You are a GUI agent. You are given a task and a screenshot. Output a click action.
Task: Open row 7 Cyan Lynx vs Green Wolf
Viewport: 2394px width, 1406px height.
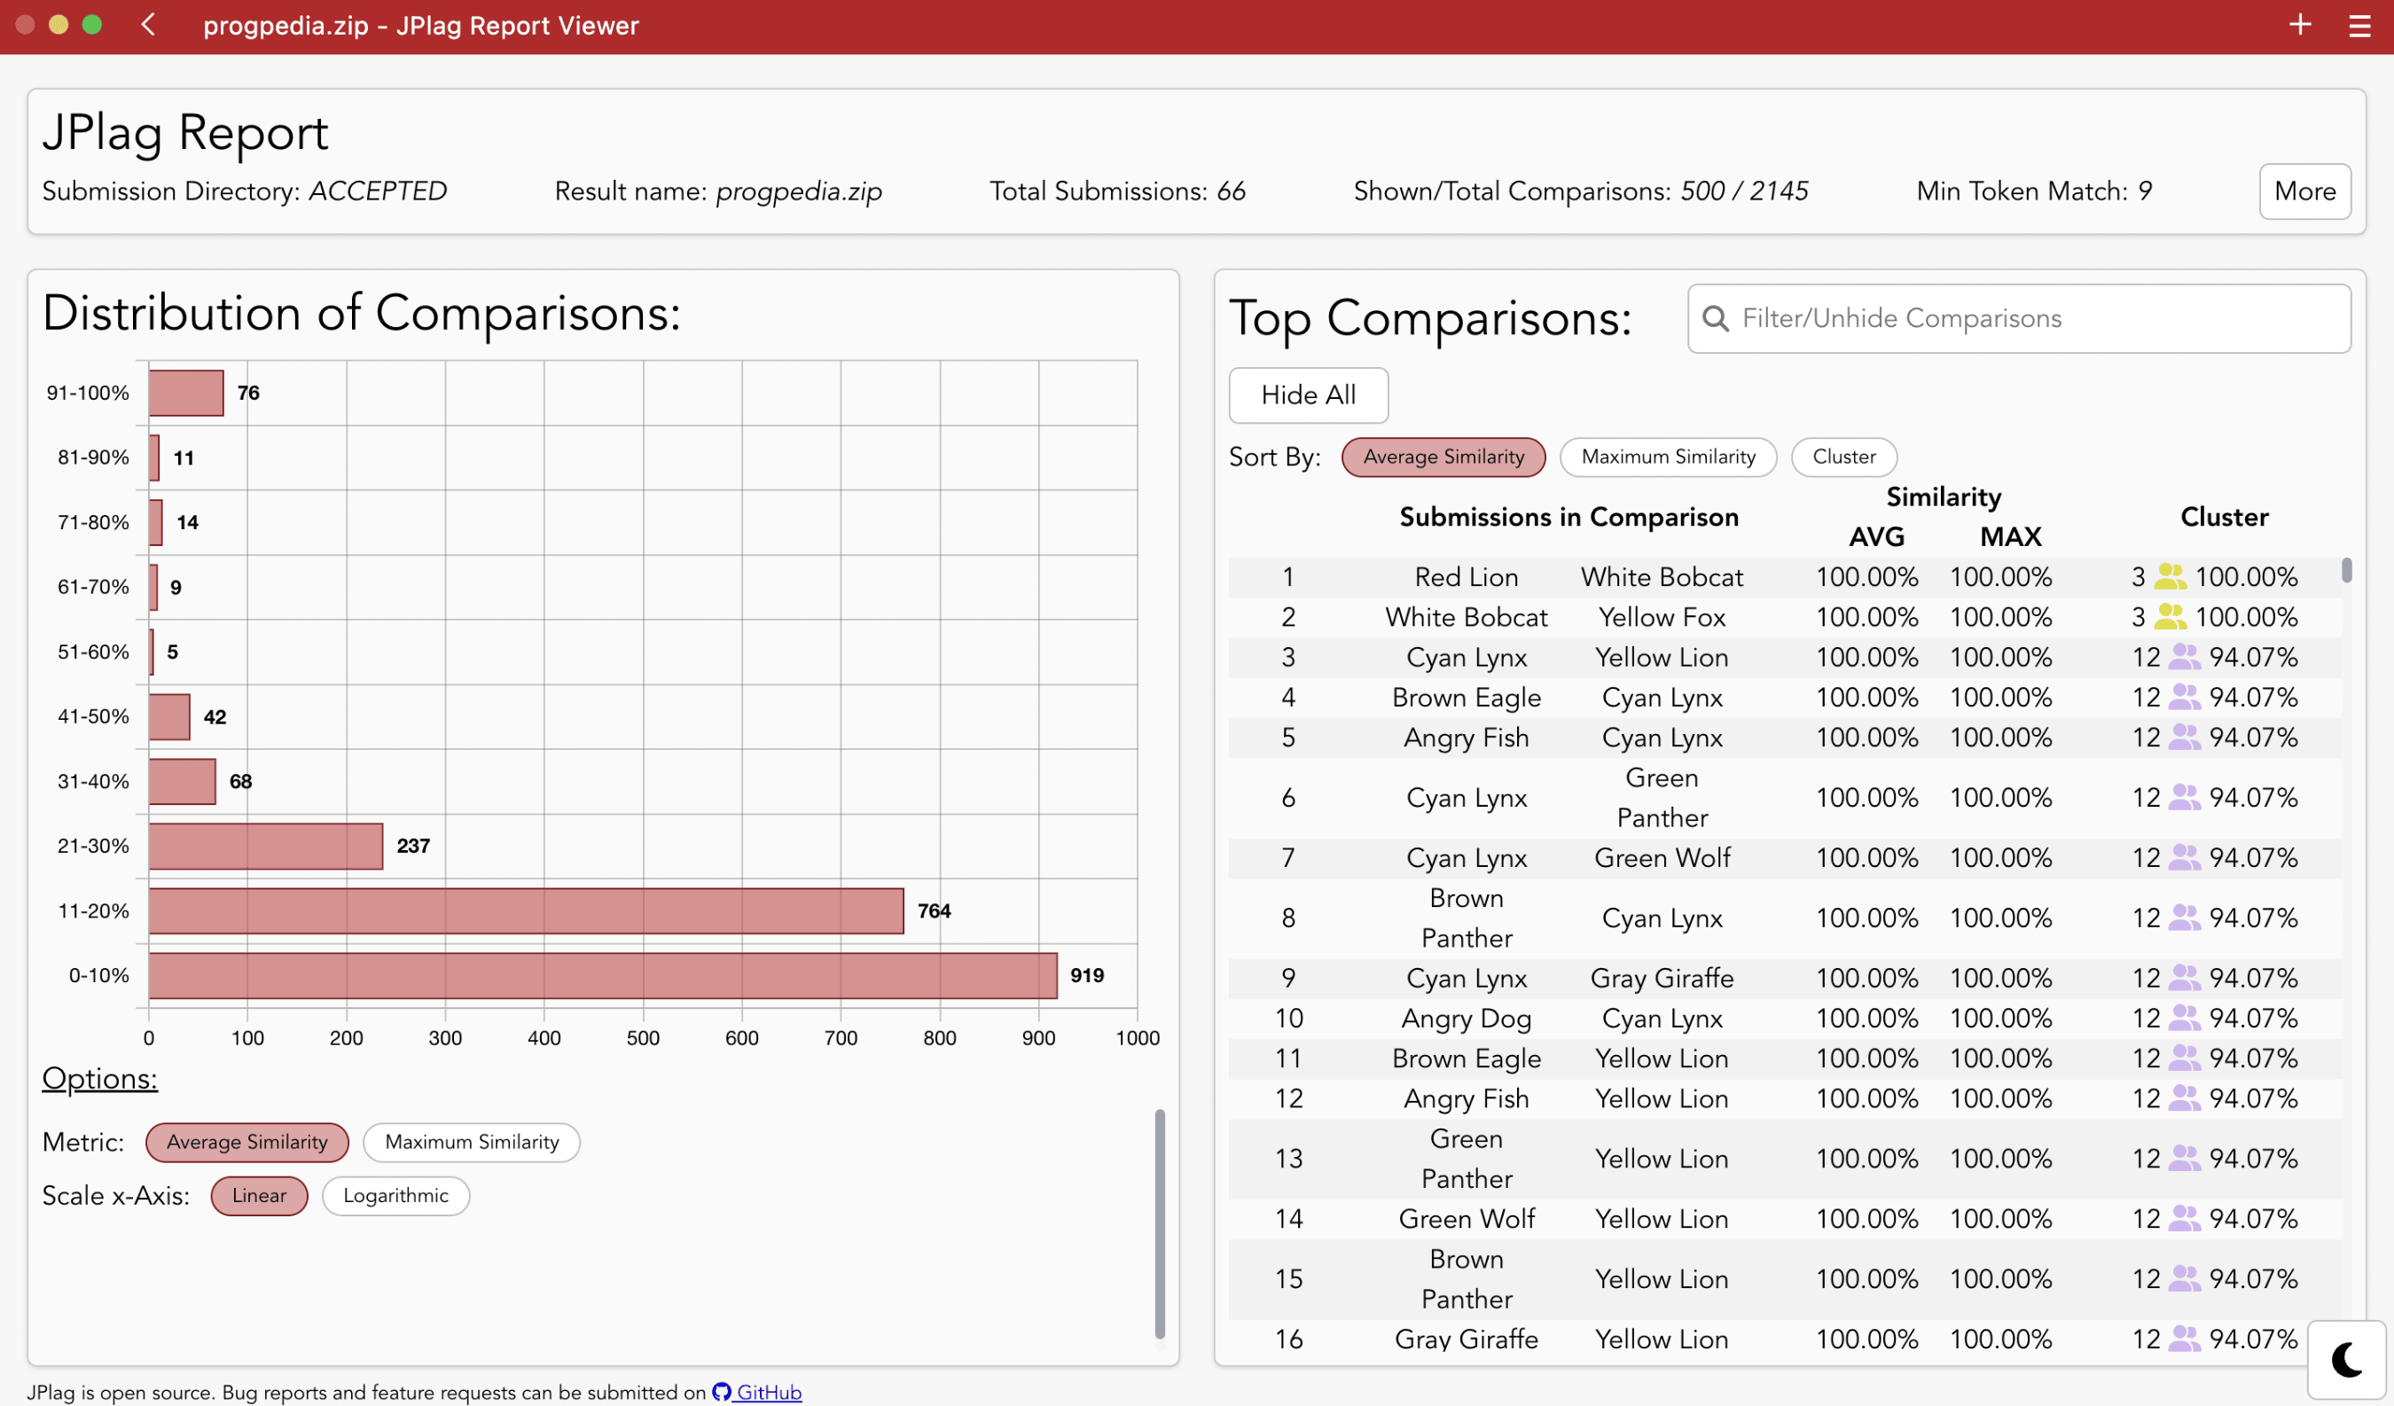pyautogui.click(x=1784, y=857)
